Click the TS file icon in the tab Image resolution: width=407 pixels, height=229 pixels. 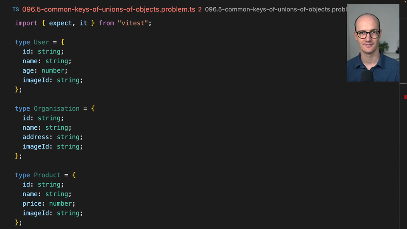click(x=16, y=9)
